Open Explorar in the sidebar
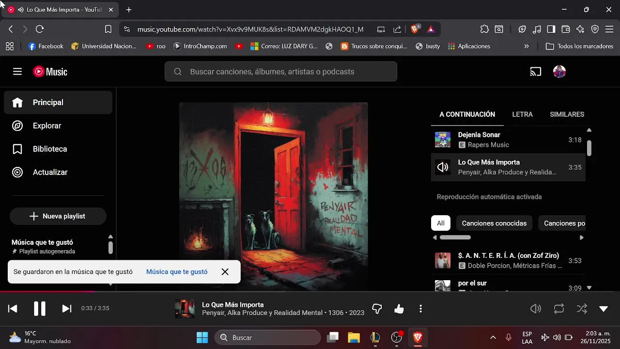The height and width of the screenshot is (349, 620). click(58, 126)
